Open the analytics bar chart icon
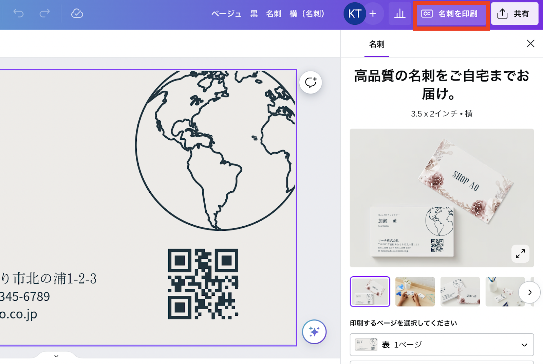Screen dimensions: 543x364 pyautogui.click(x=400, y=14)
